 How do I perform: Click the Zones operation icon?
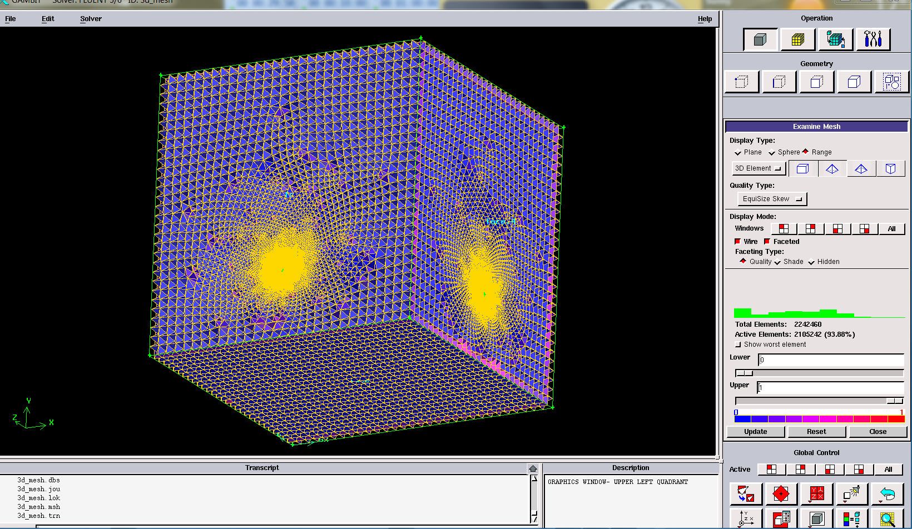coord(835,39)
